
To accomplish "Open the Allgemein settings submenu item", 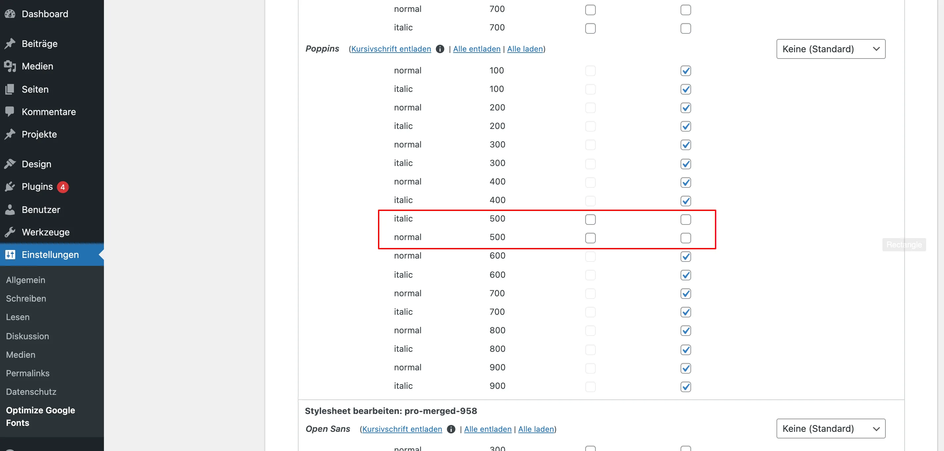I will (25, 280).
